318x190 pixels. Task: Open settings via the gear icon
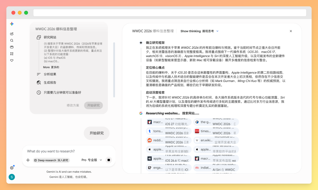coord(12,168)
